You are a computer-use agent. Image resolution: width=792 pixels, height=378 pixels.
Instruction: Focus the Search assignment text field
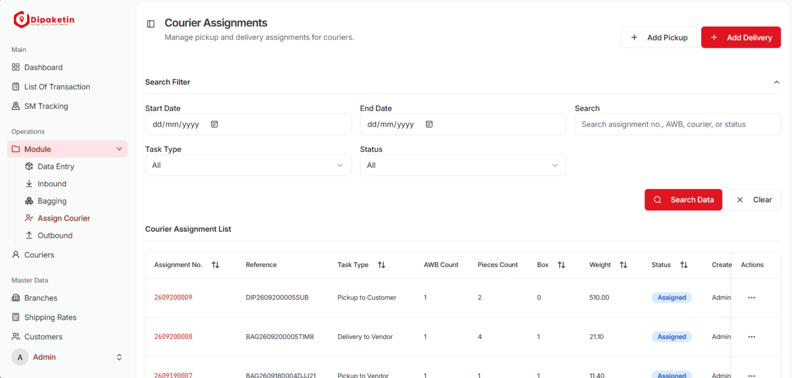tap(678, 124)
